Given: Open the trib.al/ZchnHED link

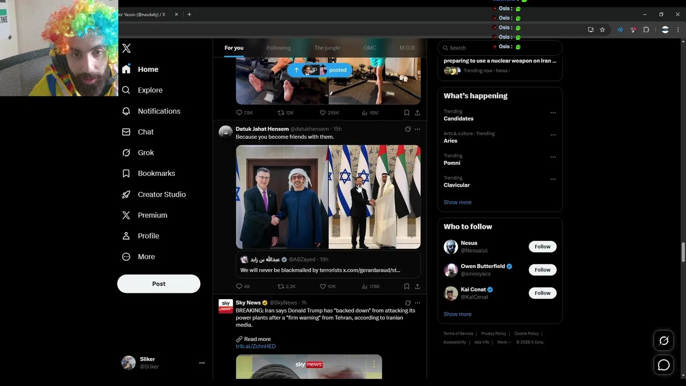Looking at the screenshot, I should [x=256, y=346].
